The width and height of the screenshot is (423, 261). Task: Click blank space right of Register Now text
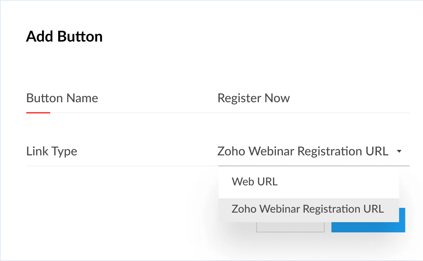pyautogui.click(x=349, y=98)
